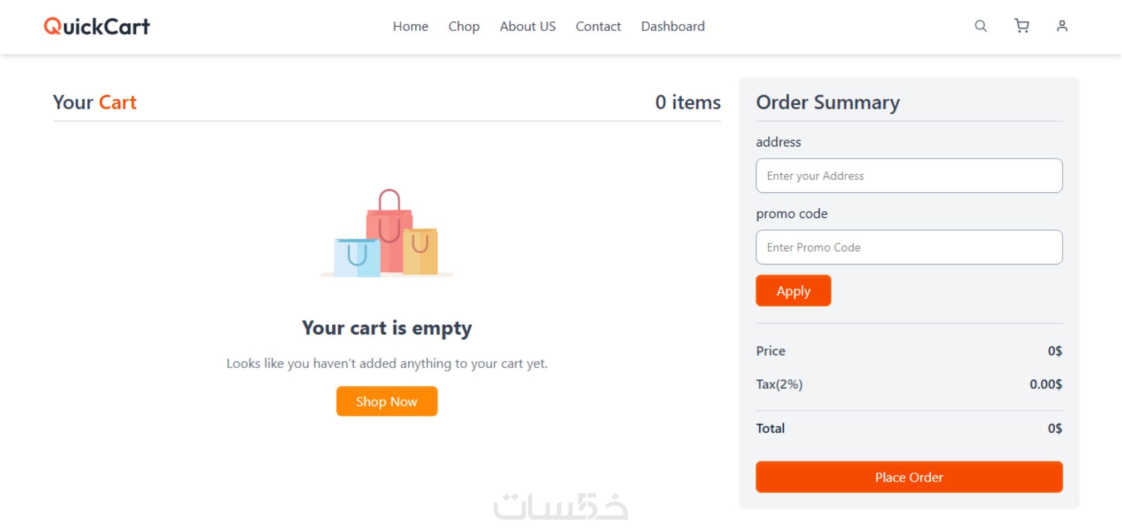Screen dimensions: 1122x531
Task: Click the Enter Promo Code field
Action: point(909,247)
